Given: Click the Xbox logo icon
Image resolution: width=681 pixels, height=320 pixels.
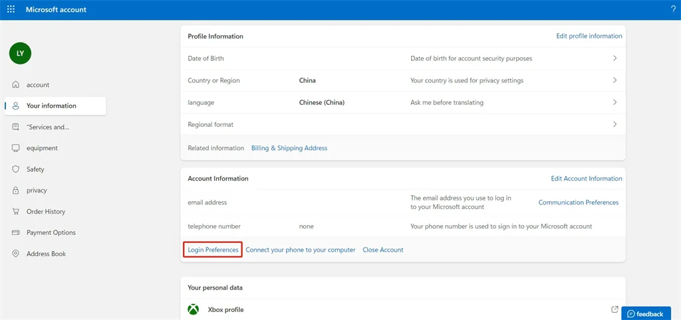Looking at the screenshot, I should (194, 309).
